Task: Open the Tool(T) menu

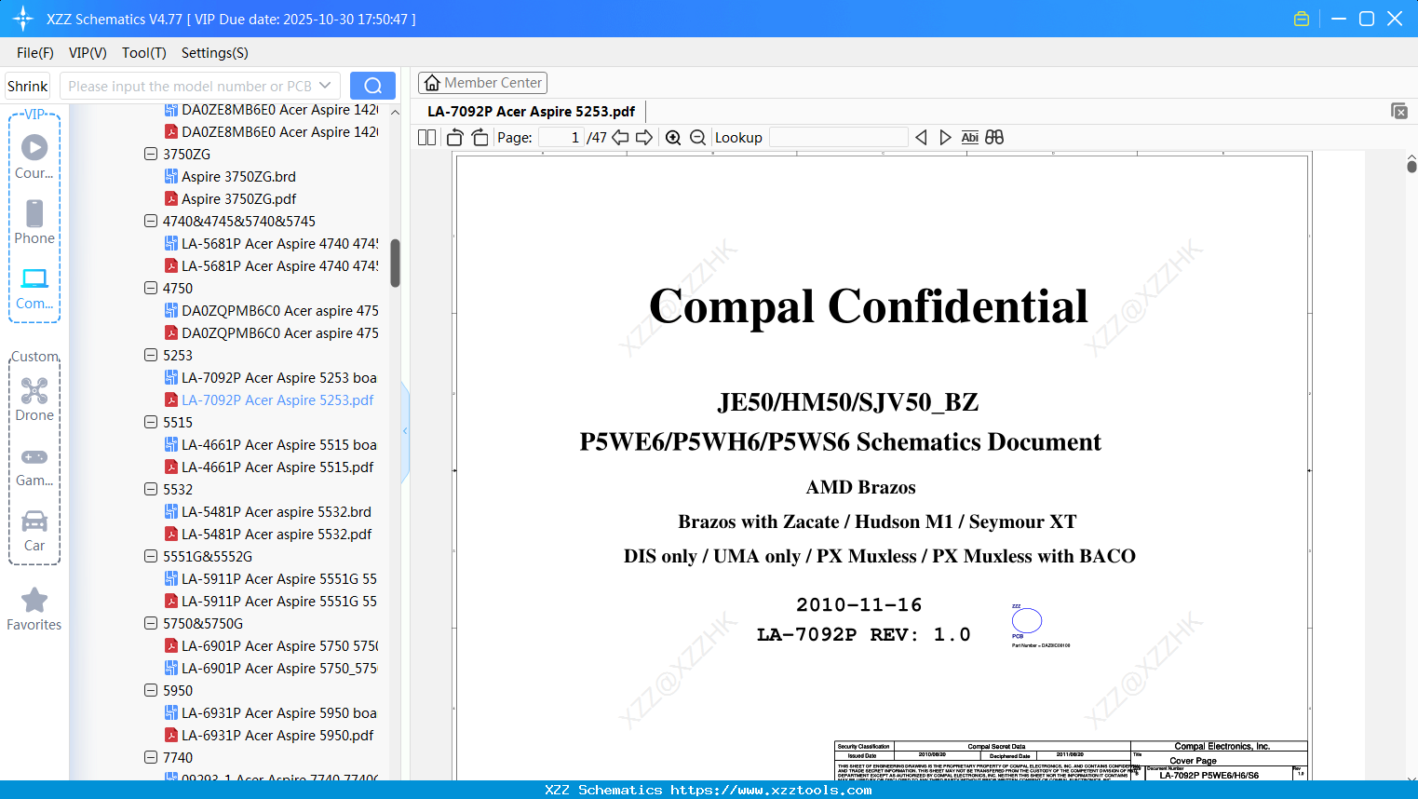Action: pos(144,53)
